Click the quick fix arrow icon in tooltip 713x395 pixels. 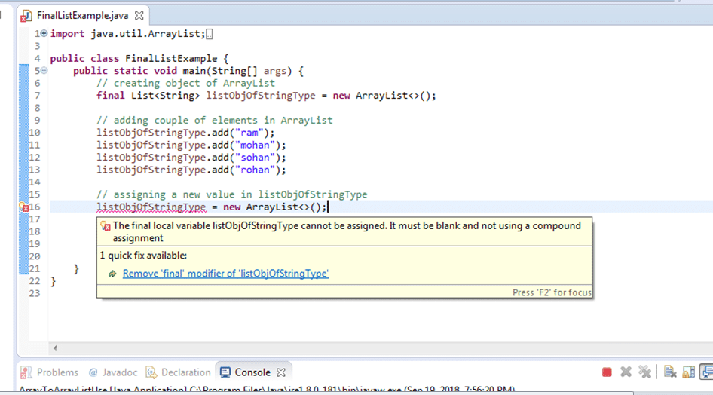(112, 274)
